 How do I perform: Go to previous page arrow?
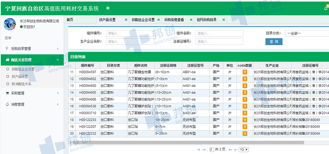click(204, 150)
